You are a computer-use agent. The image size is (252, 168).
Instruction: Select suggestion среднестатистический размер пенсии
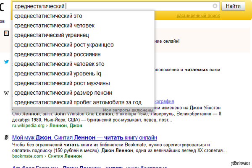[84, 93]
